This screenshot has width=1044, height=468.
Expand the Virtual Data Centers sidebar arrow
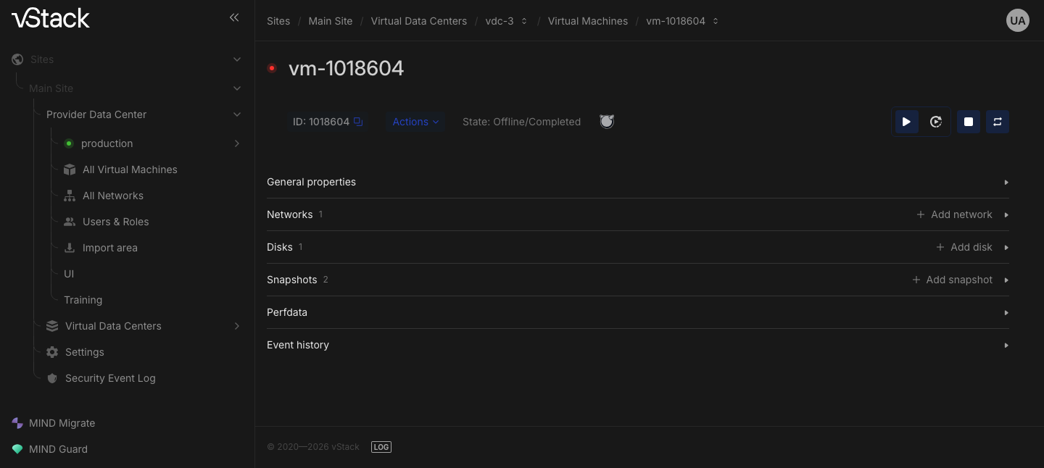(x=237, y=326)
